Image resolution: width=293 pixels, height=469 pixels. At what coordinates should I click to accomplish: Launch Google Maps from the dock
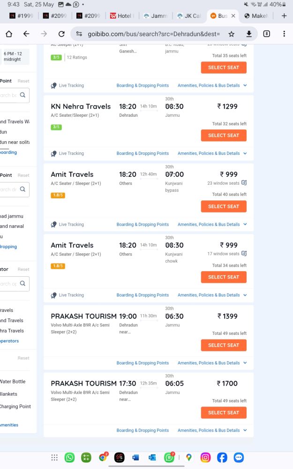[x=188, y=457]
